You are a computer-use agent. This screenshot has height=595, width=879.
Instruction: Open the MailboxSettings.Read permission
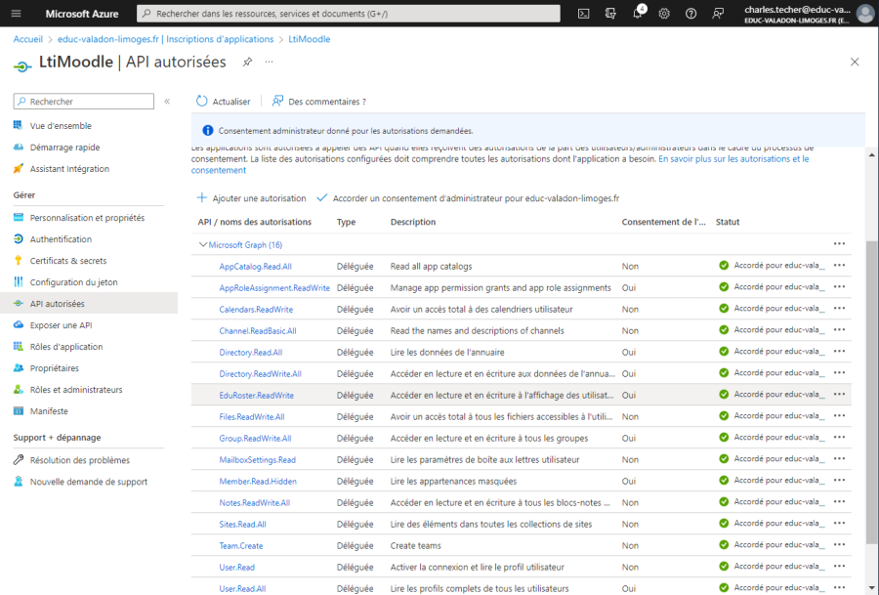(x=257, y=460)
